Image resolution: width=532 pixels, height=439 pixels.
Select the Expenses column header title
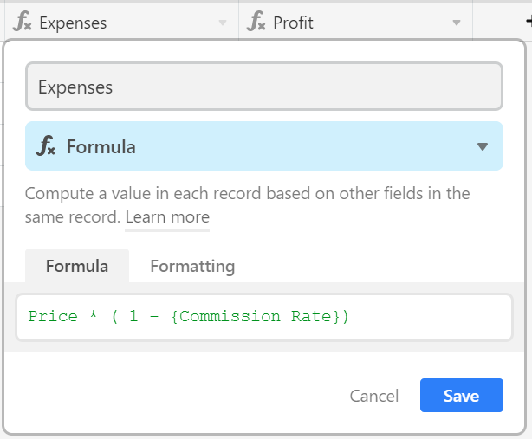point(73,23)
